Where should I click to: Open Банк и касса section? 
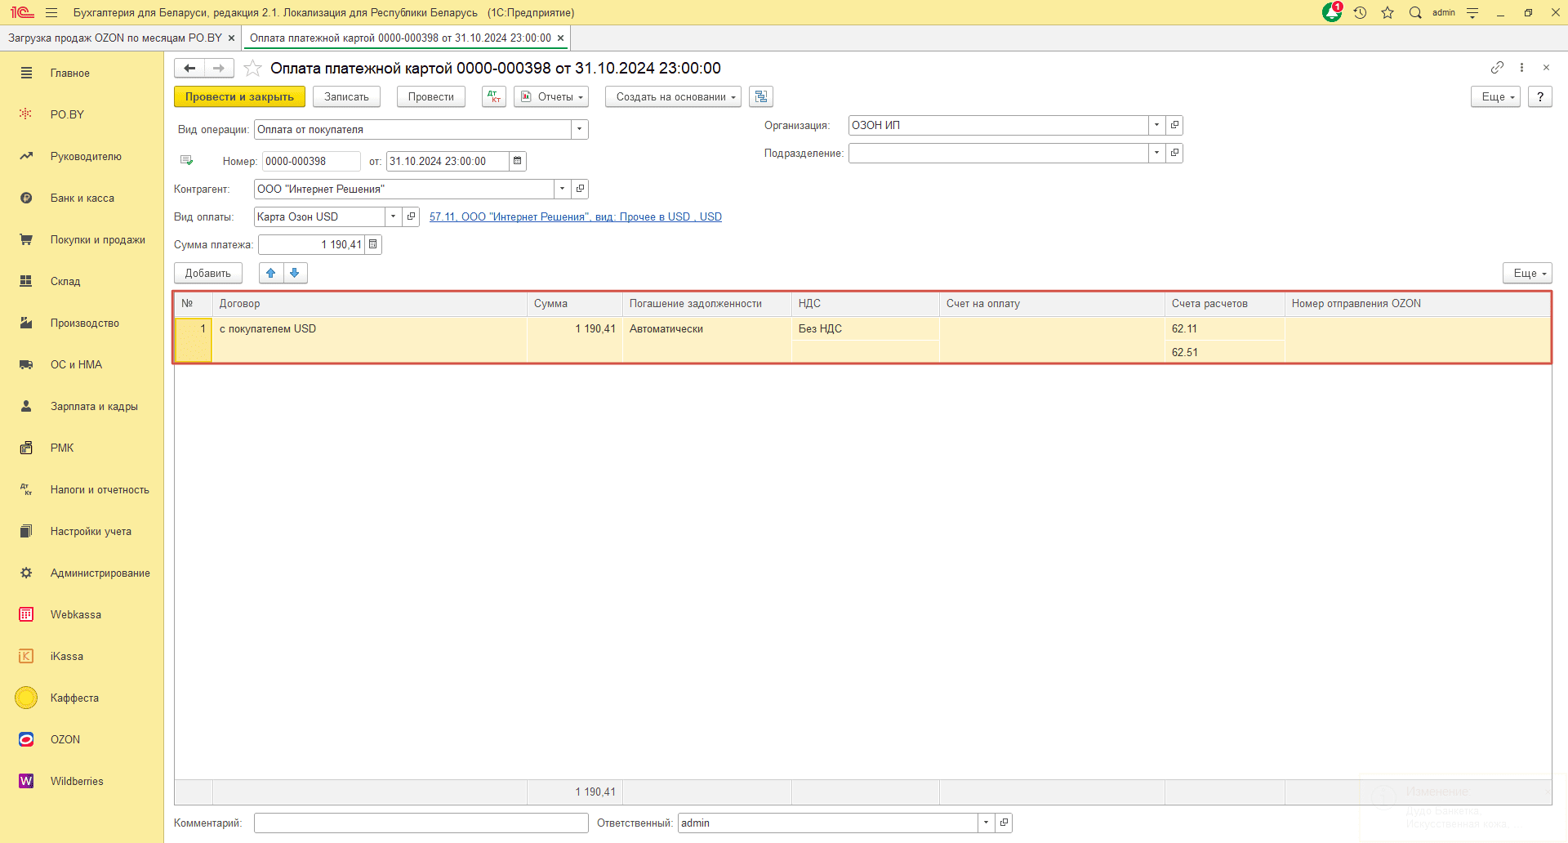click(82, 198)
